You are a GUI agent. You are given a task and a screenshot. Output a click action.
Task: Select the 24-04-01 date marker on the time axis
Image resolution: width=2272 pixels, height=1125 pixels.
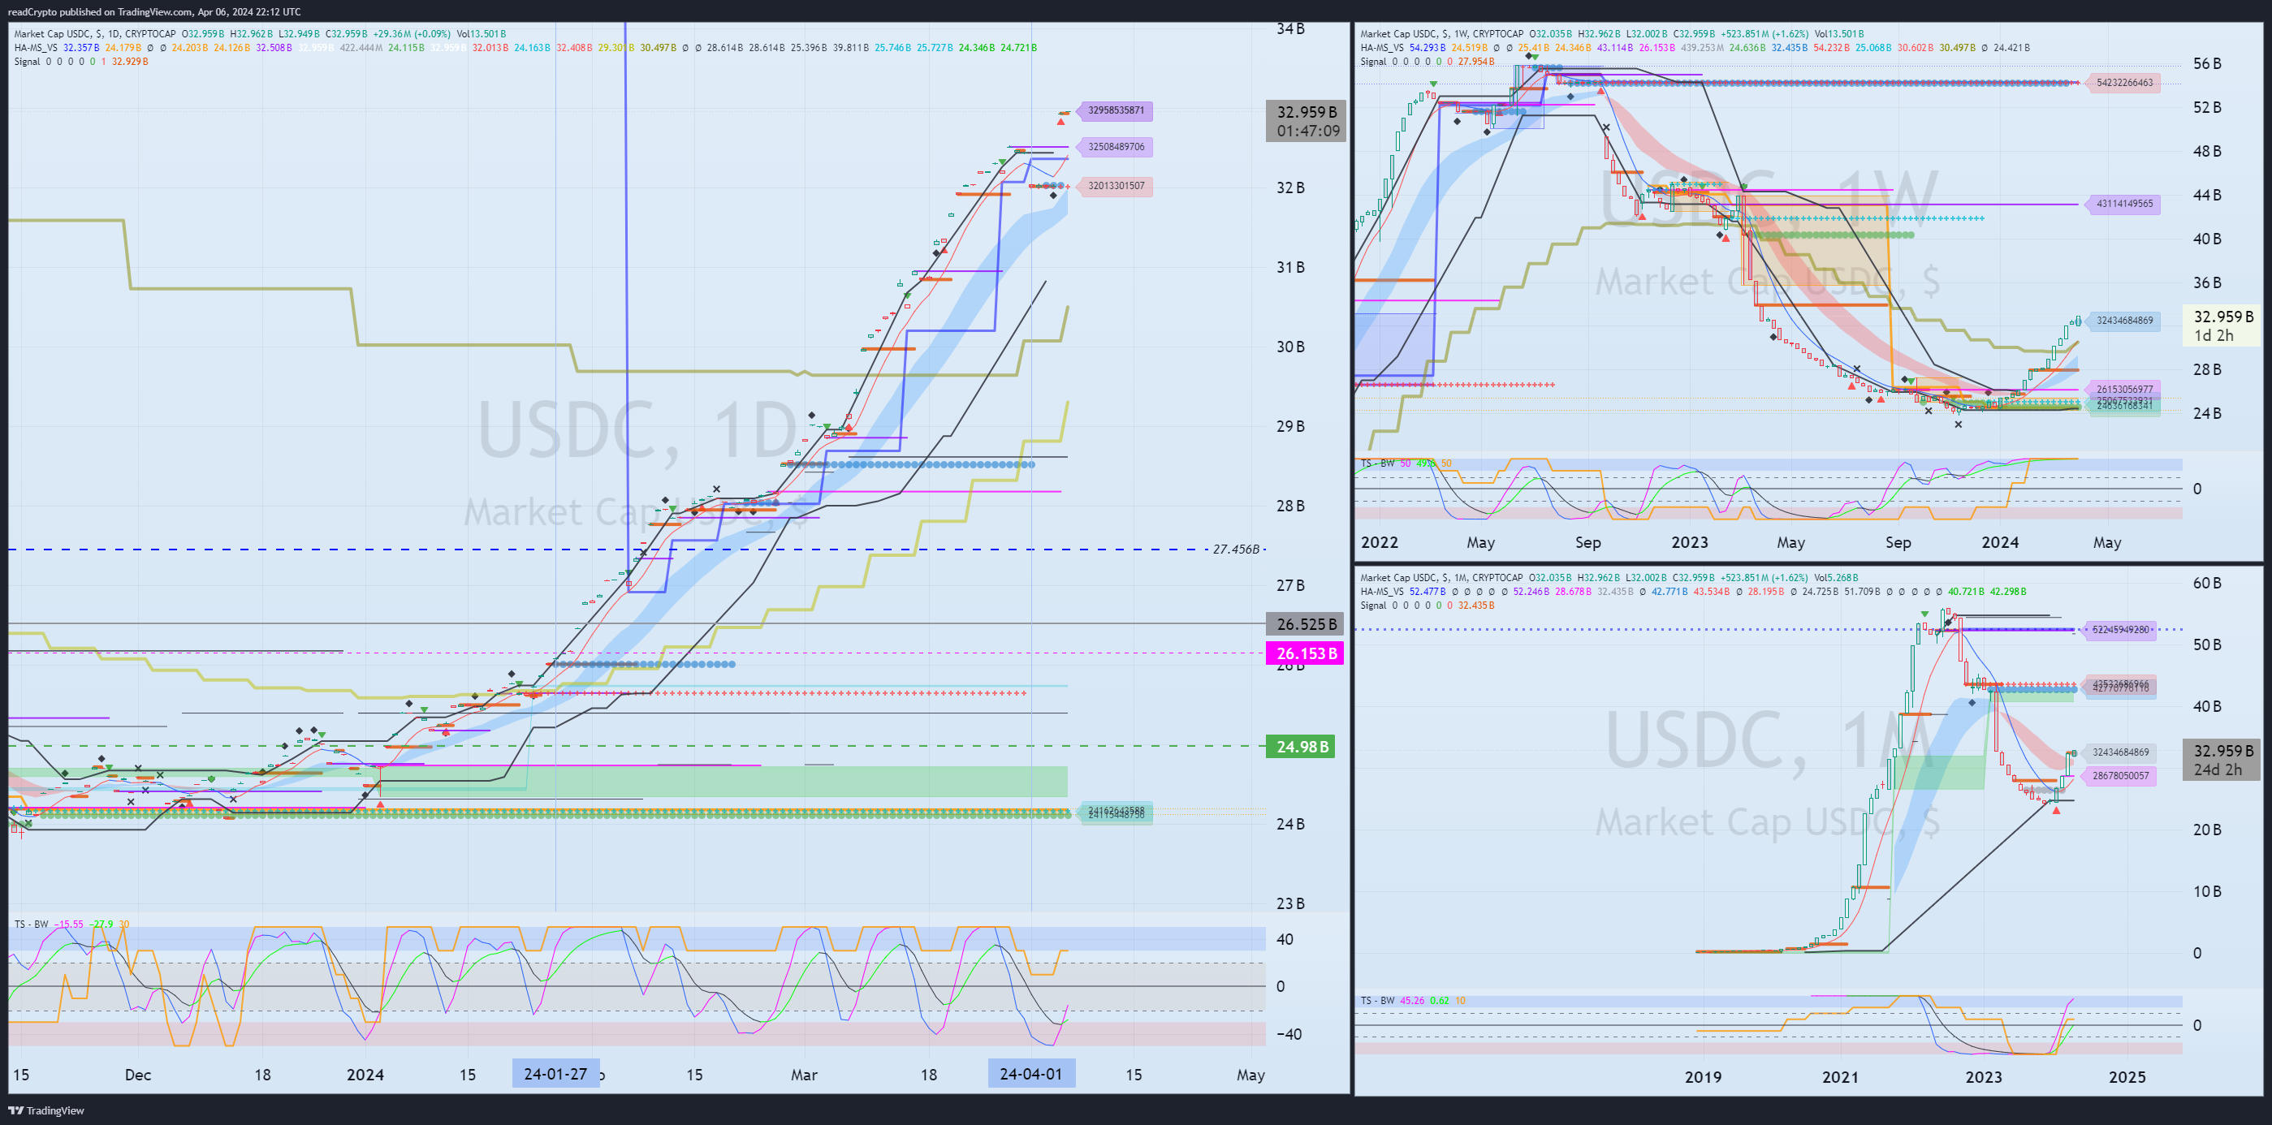1031,1074
